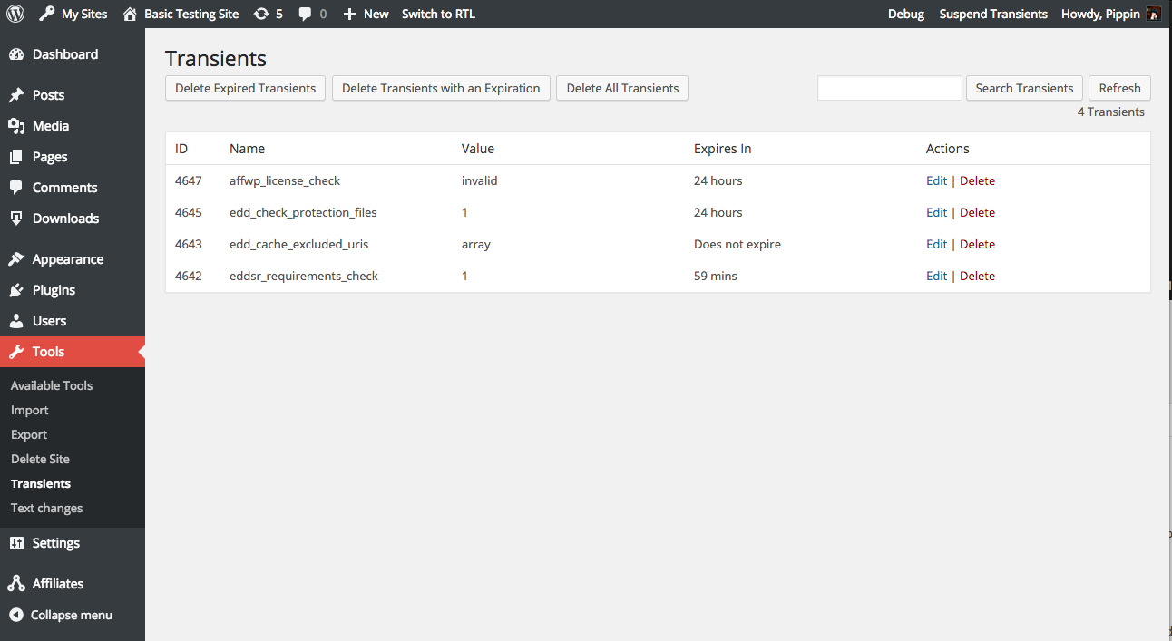Click the Settings sliders icon

click(x=16, y=543)
